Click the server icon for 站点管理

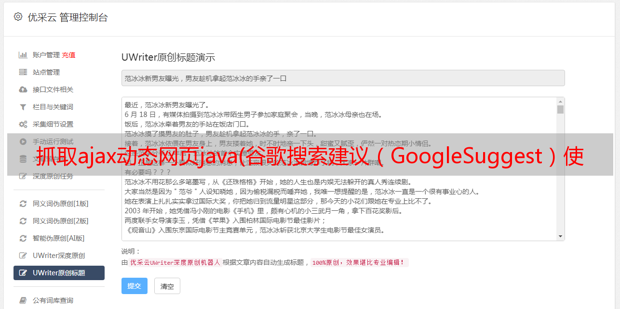[23, 72]
